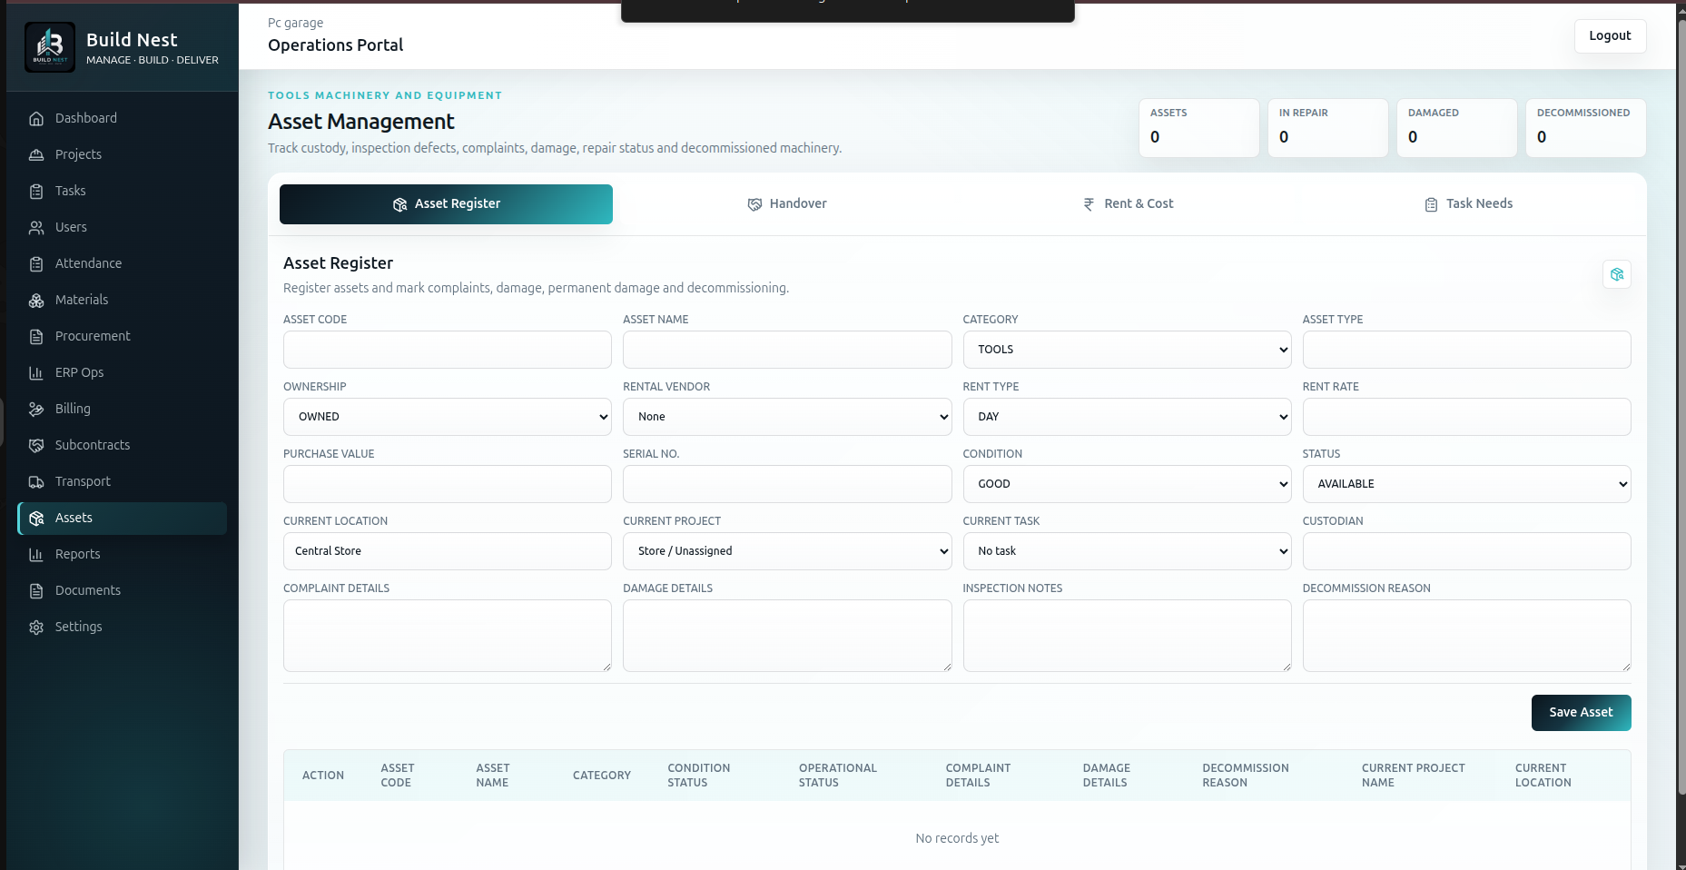
Task: Click the Custodian input field
Action: [1466, 551]
